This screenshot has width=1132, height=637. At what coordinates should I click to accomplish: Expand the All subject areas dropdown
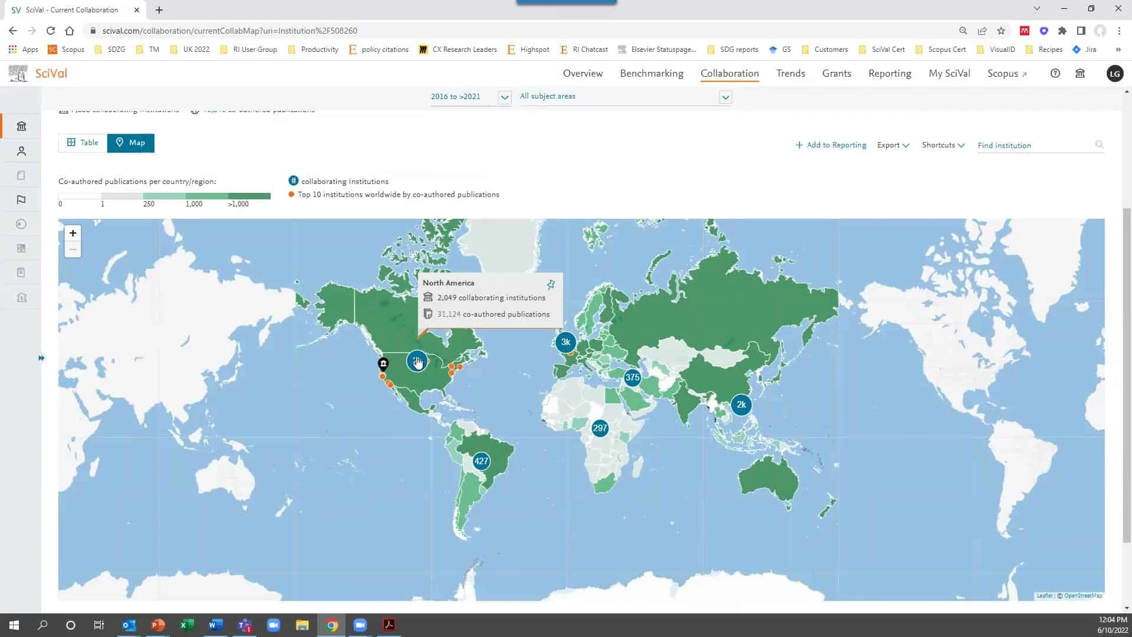(725, 97)
